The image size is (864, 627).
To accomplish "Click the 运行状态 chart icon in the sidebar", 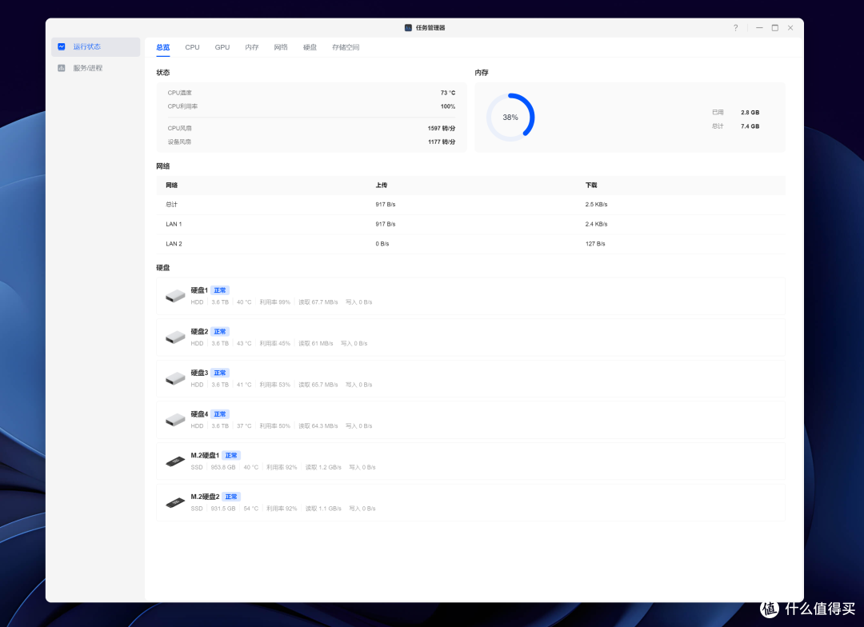I will coord(62,47).
